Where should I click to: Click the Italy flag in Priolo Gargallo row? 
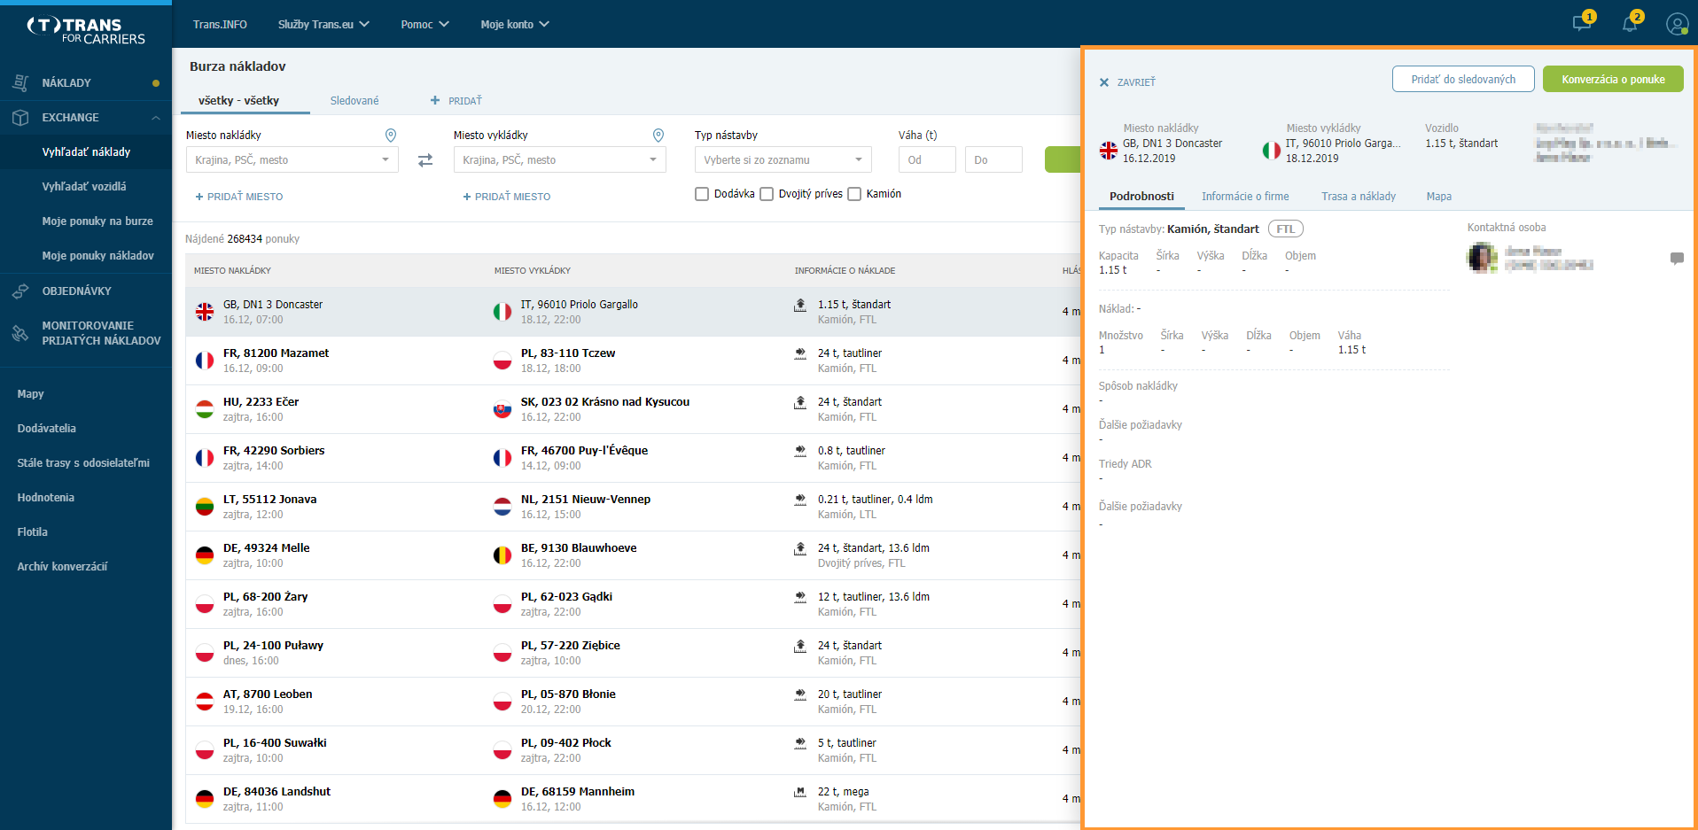click(x=502, y=312)
